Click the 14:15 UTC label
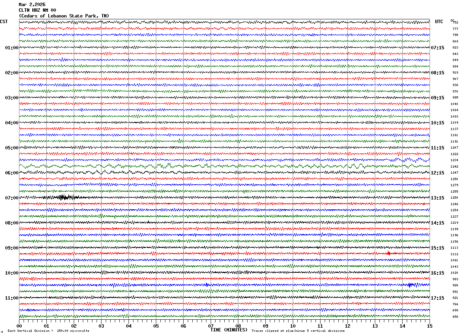This screenshot has height=336, width=460. click(x=438, y=223)
